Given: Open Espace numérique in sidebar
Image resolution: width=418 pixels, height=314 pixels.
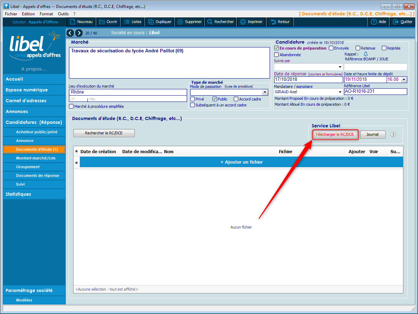Looking at the screenshot, I should 34,90.
